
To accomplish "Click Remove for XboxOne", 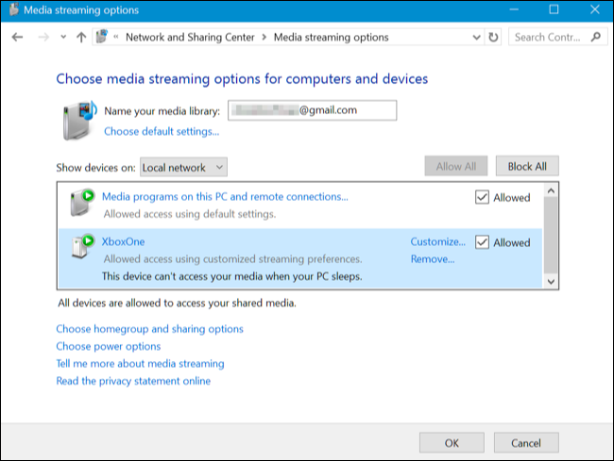I will tap(433, 259).
